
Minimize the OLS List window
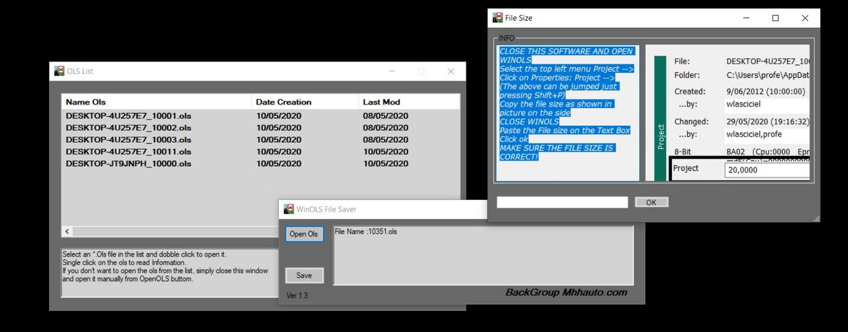[x=391, y=71]
